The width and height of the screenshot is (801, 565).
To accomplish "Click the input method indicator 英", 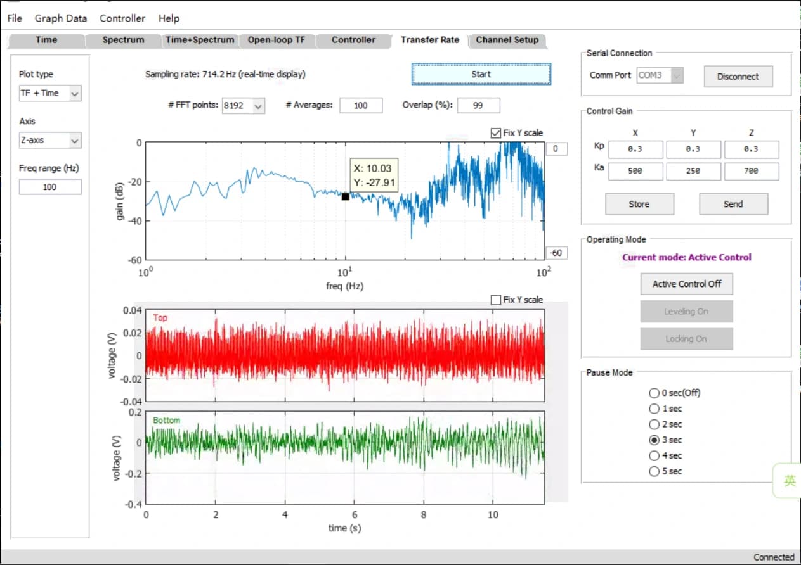I will (790, 481).
